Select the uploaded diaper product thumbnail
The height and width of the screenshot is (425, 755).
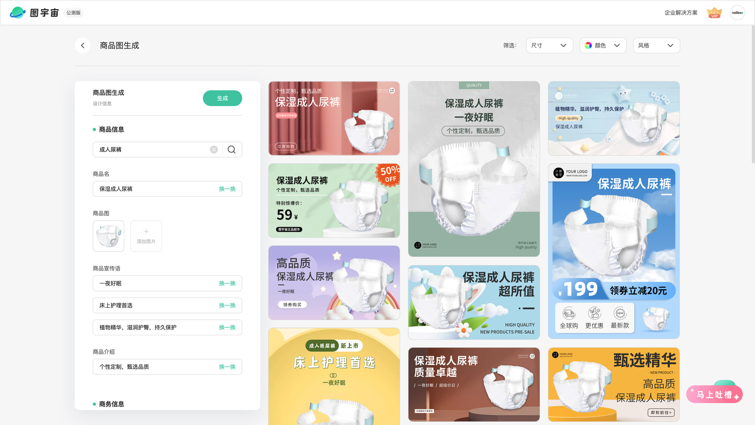coord(108,236)
